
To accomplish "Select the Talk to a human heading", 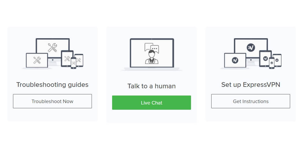I will 151,86.
